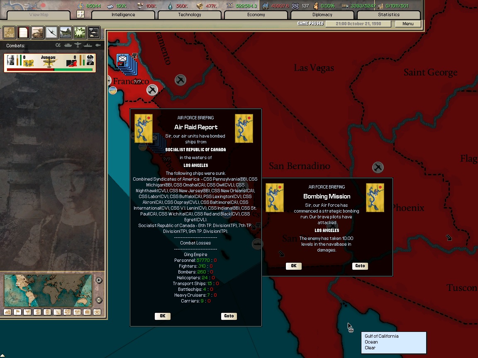Click the metal resource icon
478x358 pixels.
click(110, 6)
